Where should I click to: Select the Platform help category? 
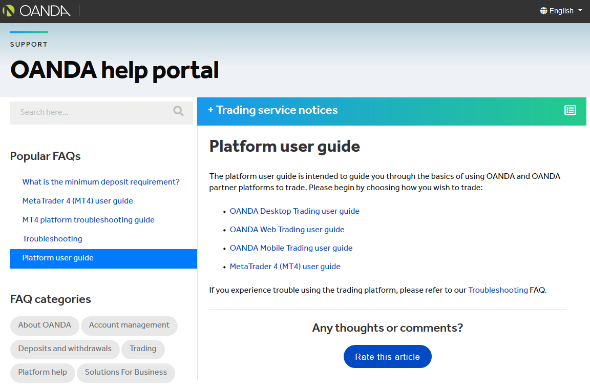tap(43, 372)
